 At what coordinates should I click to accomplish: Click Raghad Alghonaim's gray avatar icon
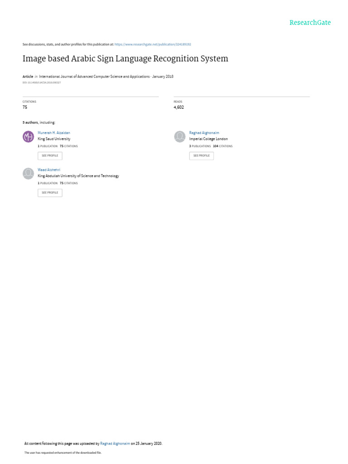[180, 136]
